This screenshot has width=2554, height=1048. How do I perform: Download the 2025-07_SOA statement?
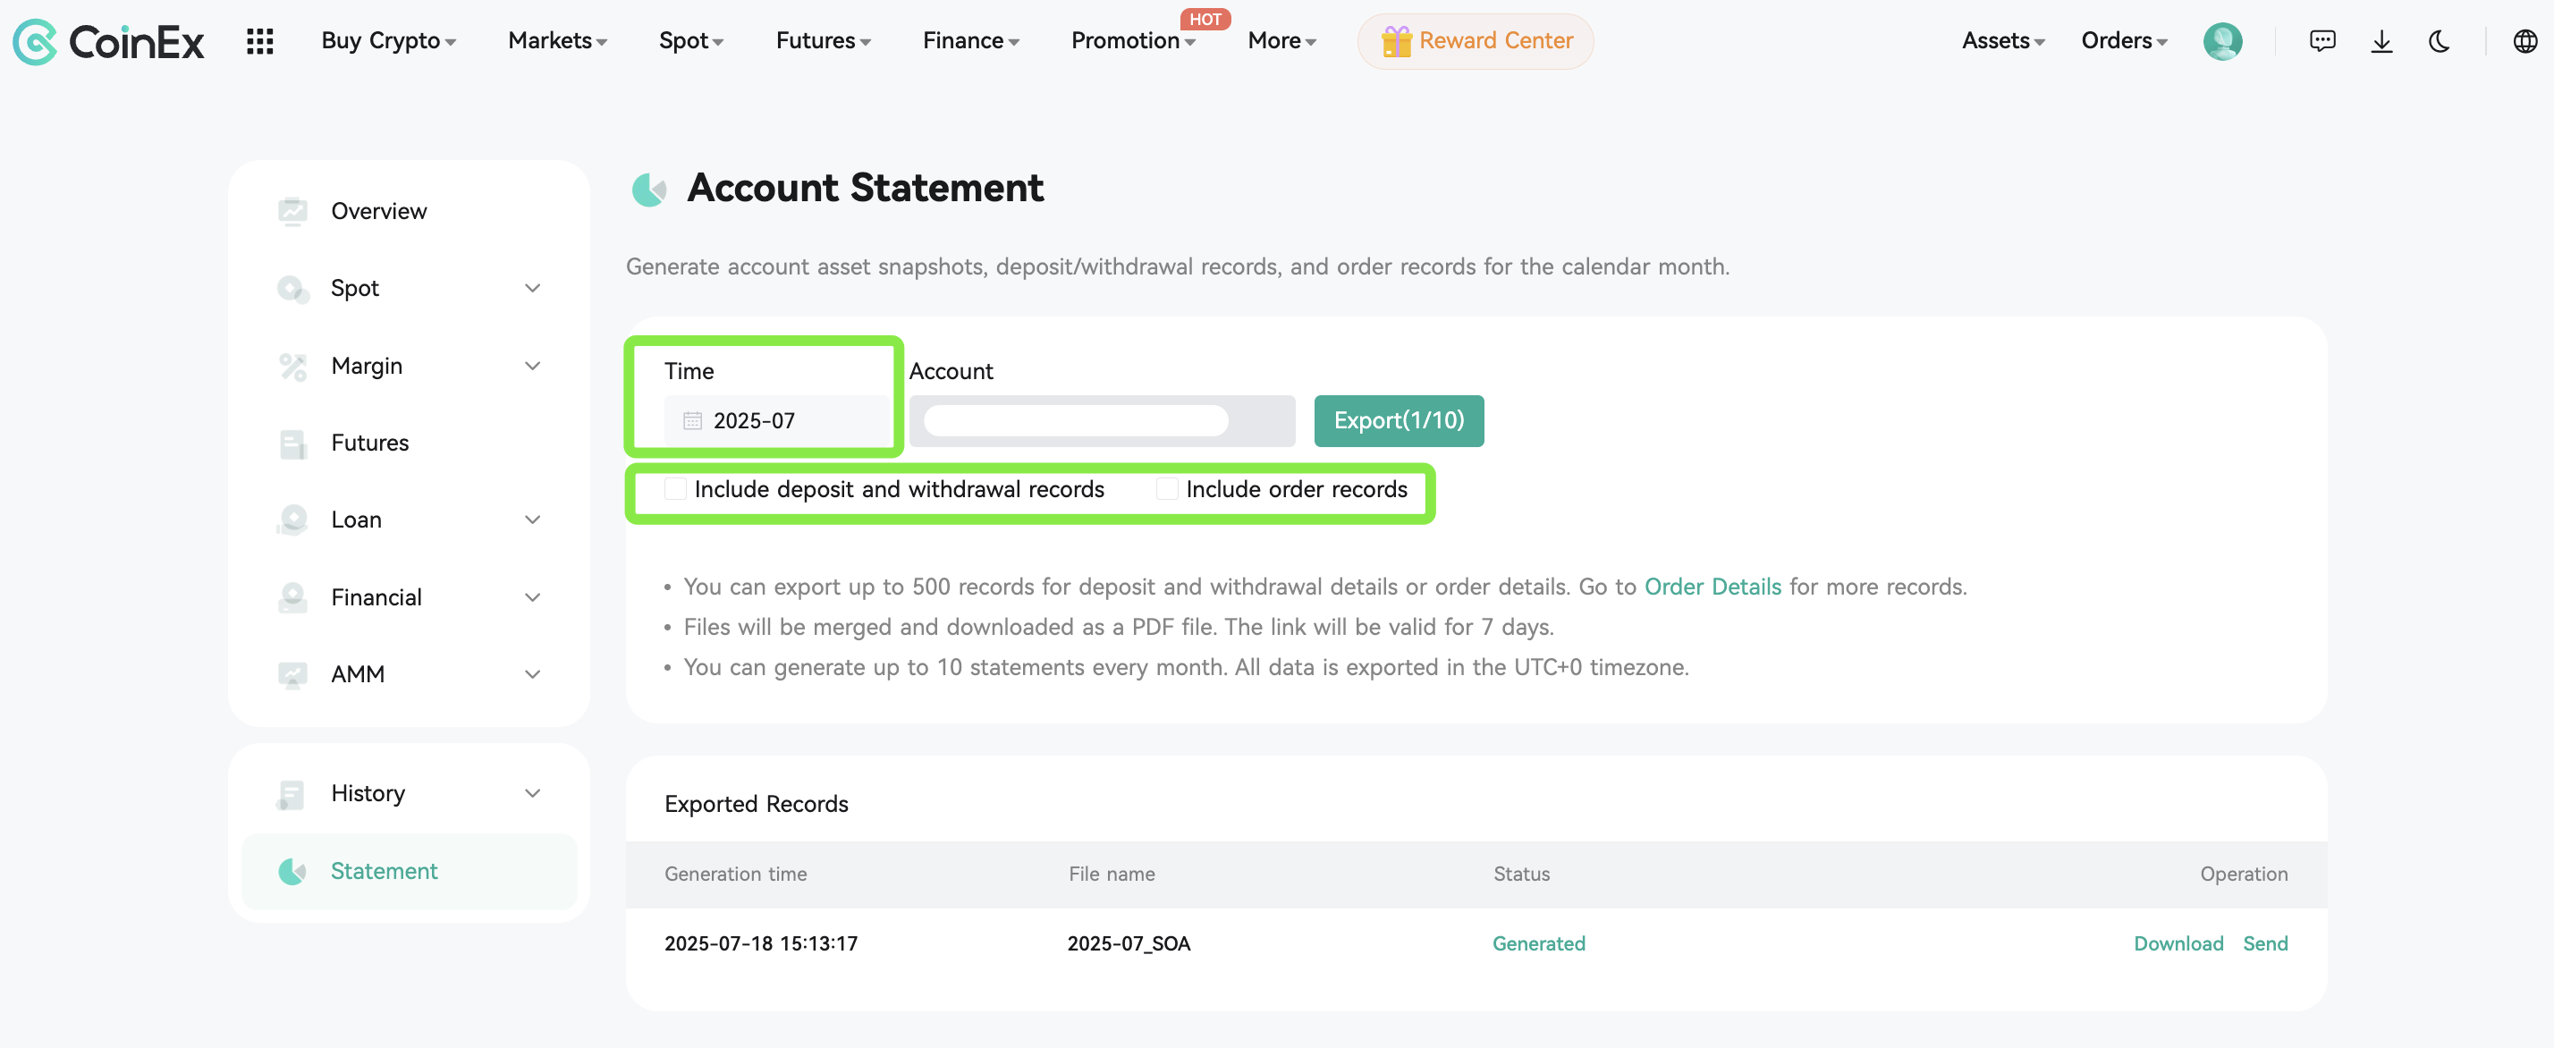click(2178, 942)
